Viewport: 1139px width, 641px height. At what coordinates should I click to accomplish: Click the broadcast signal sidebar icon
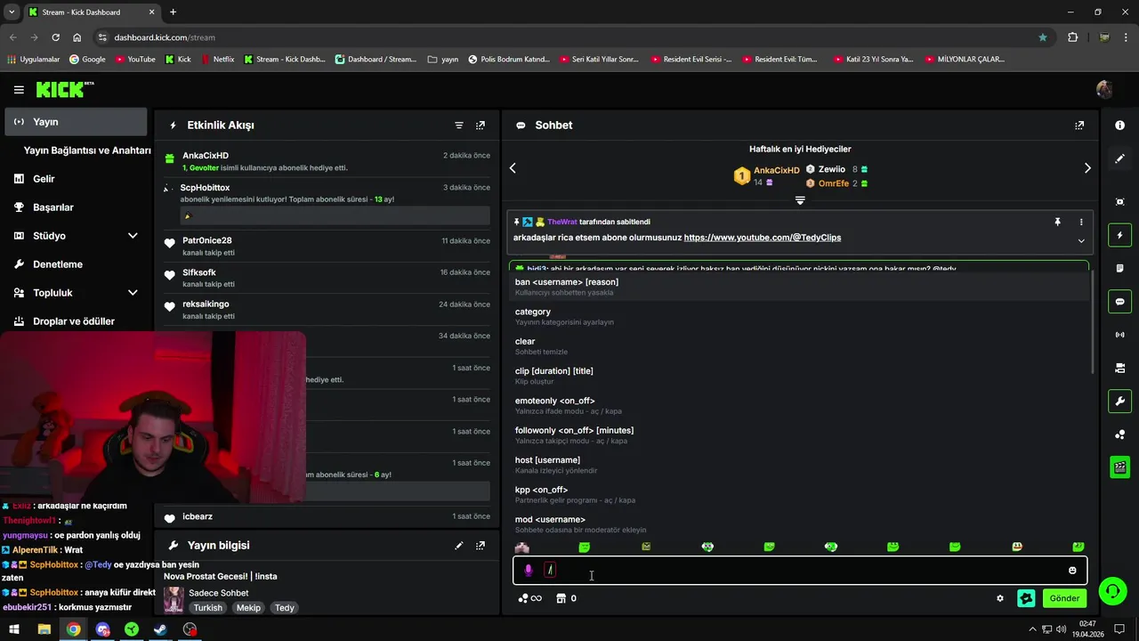pos(1119,335)
